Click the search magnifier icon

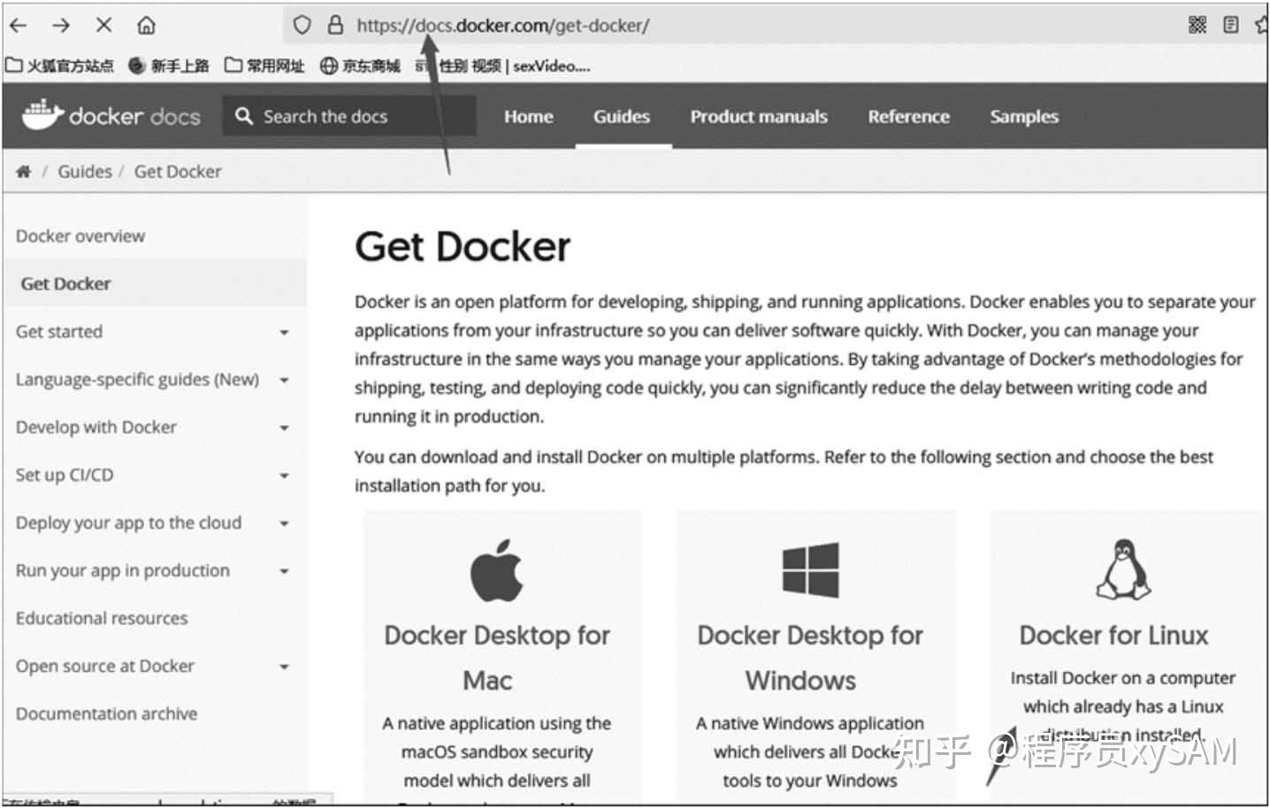(244, 116)
